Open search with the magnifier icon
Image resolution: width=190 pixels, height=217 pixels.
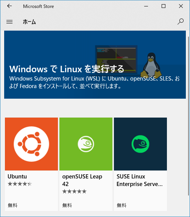click(181, 22)
